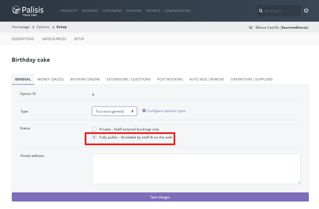
Task: Open the Dates & Prices section
Action: tap(54, 39)
